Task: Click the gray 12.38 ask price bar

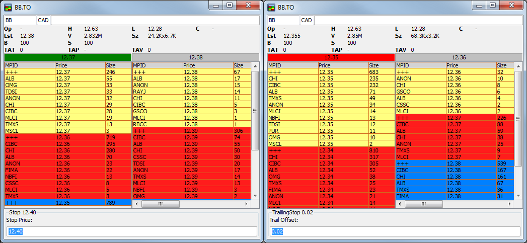Action: coord(195,57)
